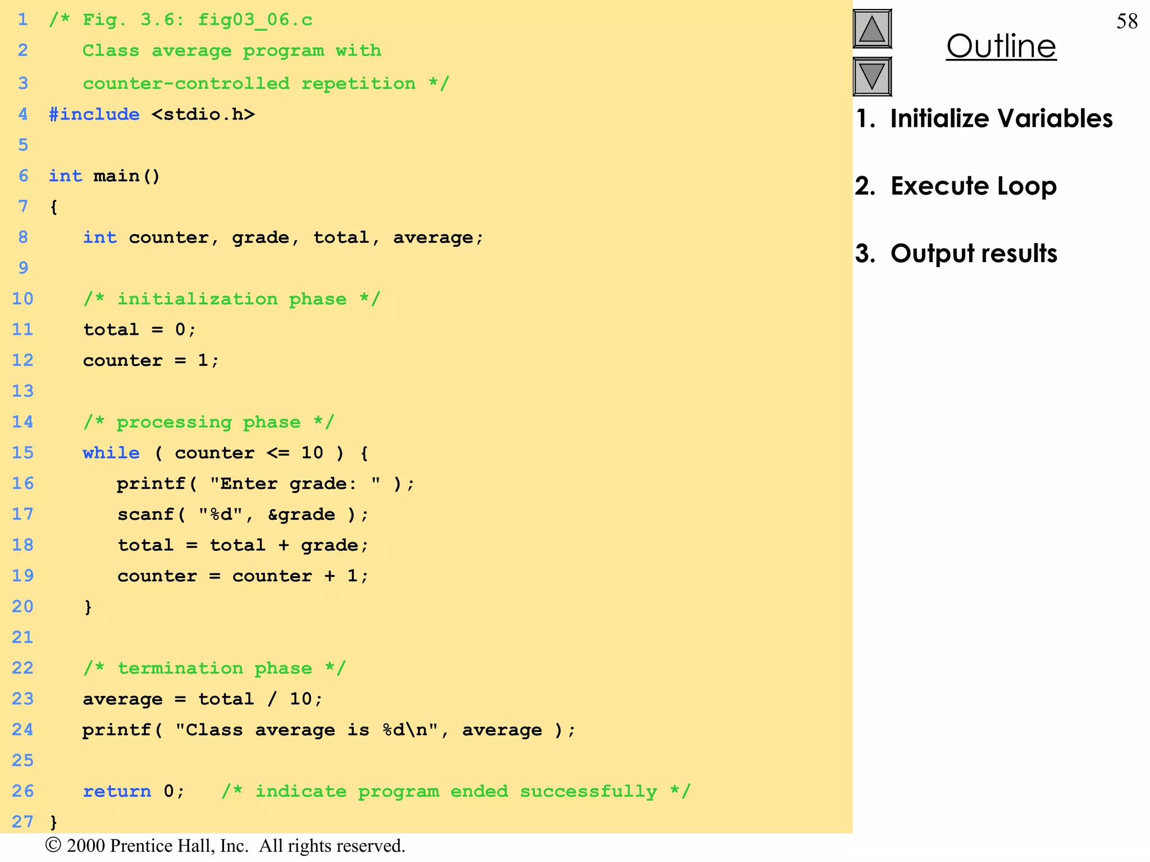The width and height of the screenshot is (1150, 862).
Task: Click 'counter-controlled repetition' comment line
Action: [266, 84]
